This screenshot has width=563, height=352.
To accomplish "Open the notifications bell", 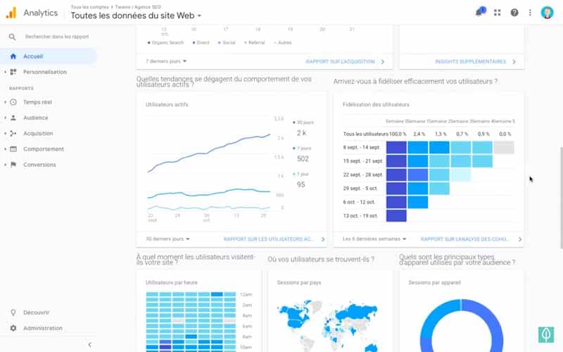I will (479, 12).
